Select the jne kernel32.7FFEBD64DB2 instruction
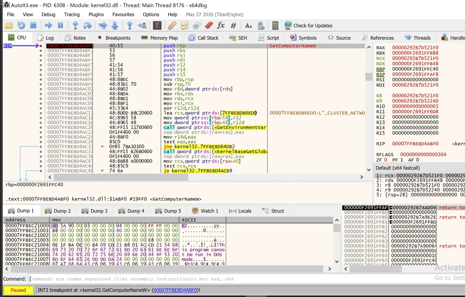The width and height of the screenshot is (465, 297). (199, 146)
